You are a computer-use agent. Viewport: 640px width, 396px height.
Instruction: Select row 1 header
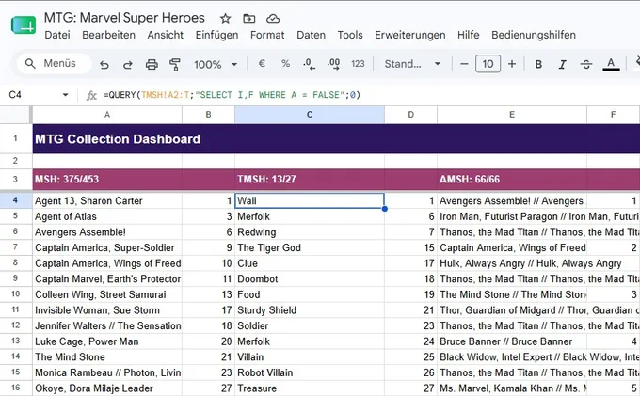(x=15, y=138)
